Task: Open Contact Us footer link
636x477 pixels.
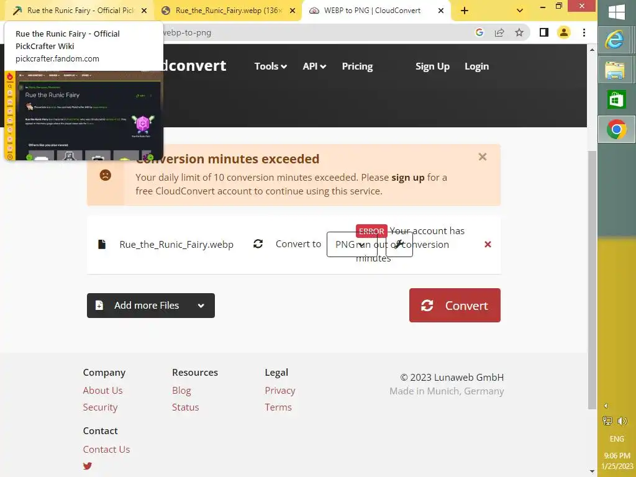Action: (106, 450)
